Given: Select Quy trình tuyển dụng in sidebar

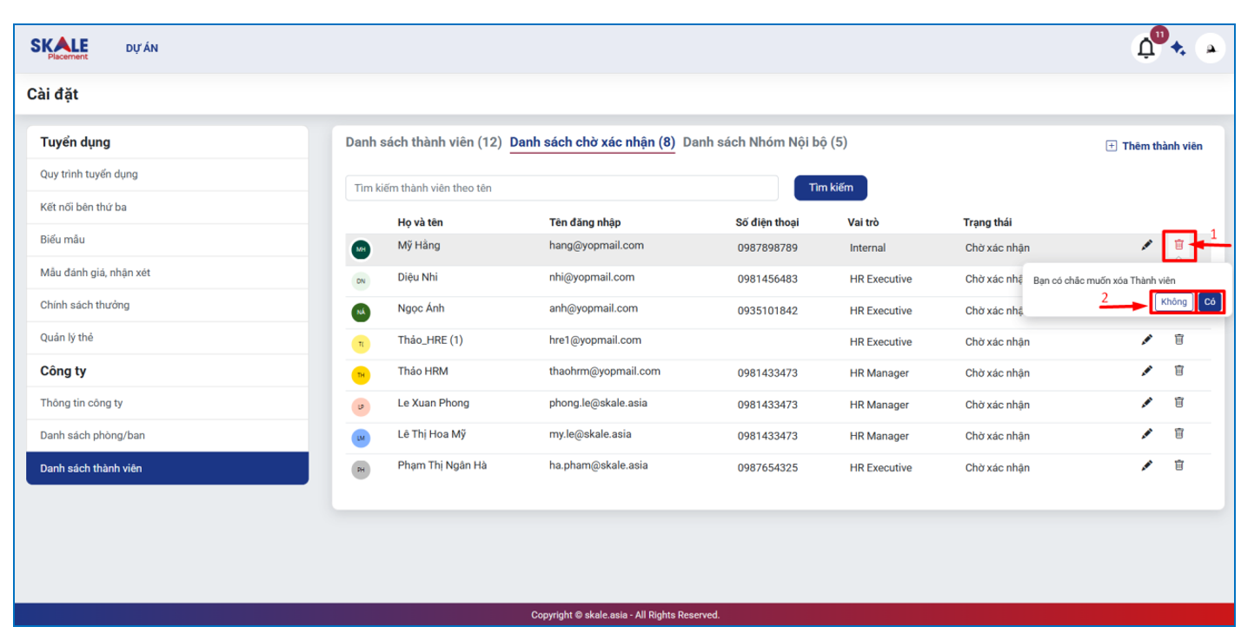Looking at the screenshot, I should 89,175.
